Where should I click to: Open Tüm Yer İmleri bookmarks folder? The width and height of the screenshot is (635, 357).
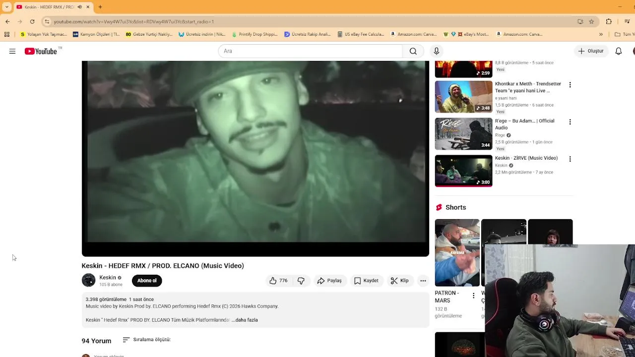[x=625, y=34]
